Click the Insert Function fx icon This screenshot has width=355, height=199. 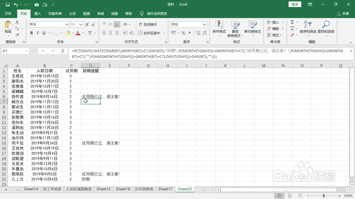[63, 51]
